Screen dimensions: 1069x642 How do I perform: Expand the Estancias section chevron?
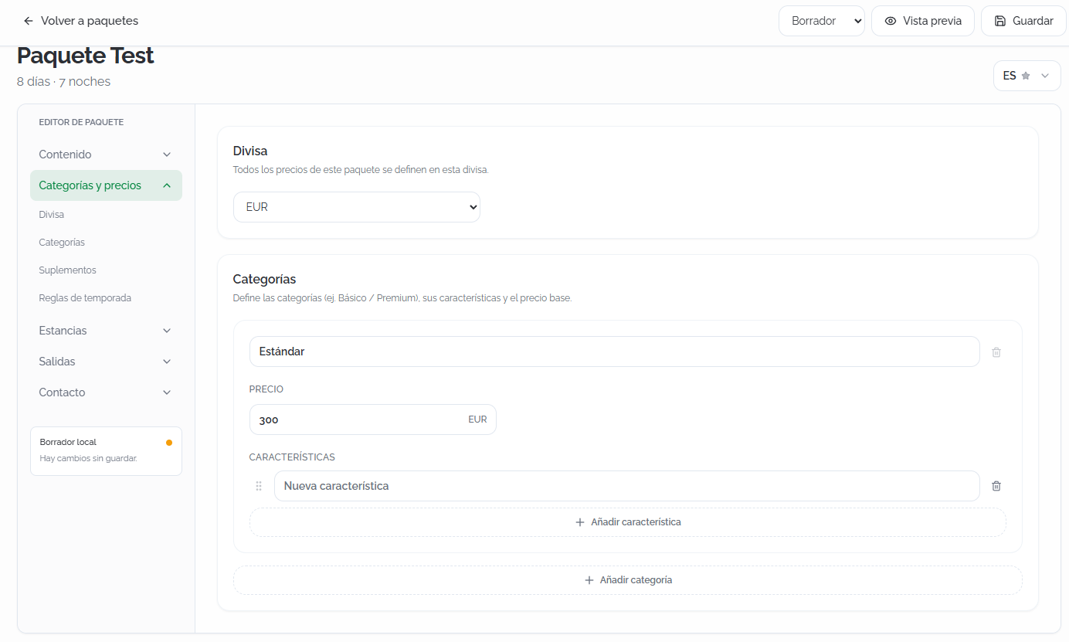(167, 331)
